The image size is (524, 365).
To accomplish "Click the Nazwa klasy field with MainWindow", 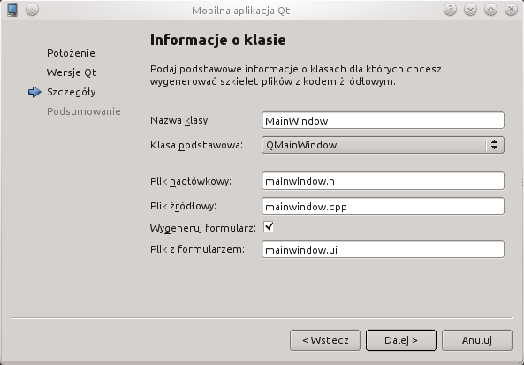I will coord(383,120).
